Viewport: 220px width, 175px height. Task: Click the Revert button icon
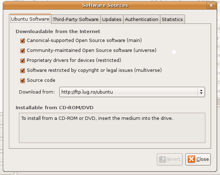(x=162, y=159)
